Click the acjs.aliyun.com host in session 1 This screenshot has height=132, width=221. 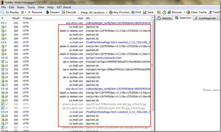click(x=74, y=23)
